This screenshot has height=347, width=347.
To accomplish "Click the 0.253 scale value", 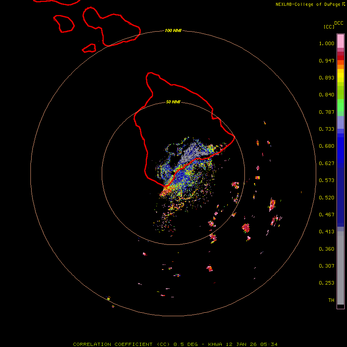I will click(327, 283).
